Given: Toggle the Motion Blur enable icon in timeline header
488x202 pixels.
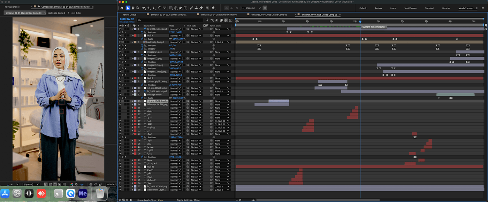Looking at the screenshot, I should tap(226, 20).
